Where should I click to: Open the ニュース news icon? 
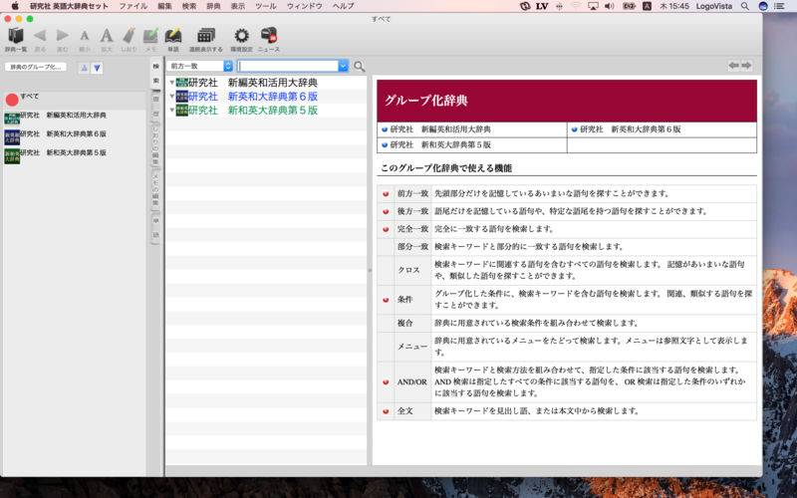pyautogui.click(x=269, y=39)
